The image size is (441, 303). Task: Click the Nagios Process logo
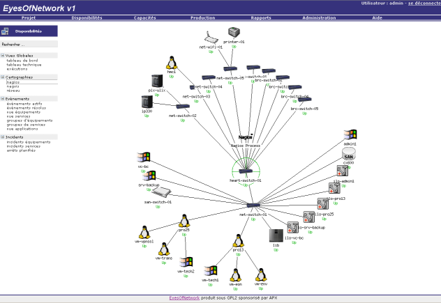pyautogui.click(x=246, y=137)
